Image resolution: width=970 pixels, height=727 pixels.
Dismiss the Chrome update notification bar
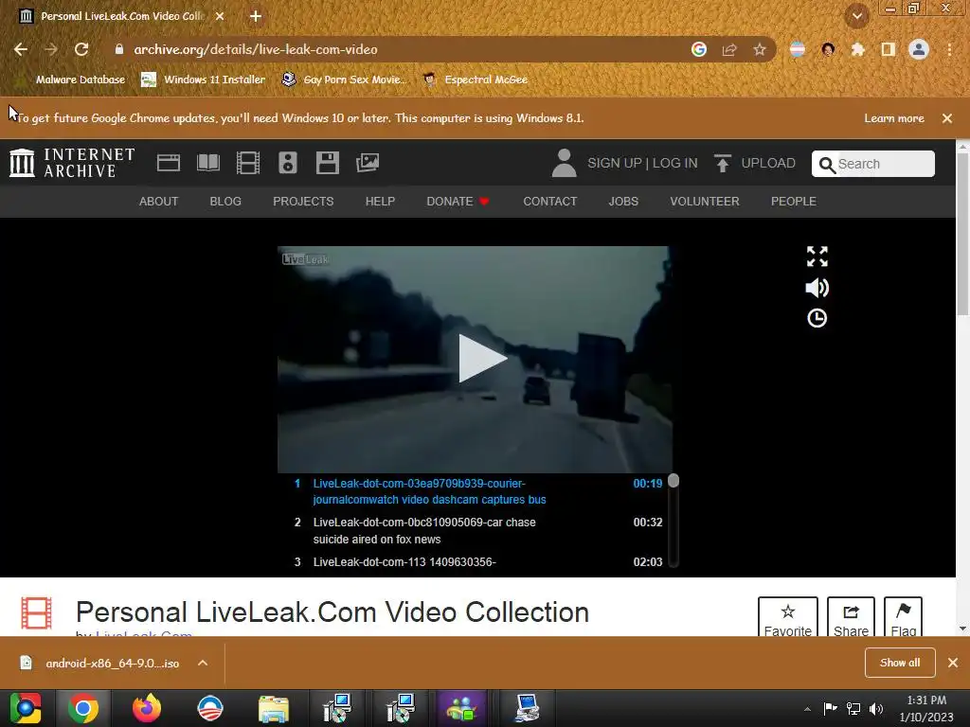pos(947,118)
